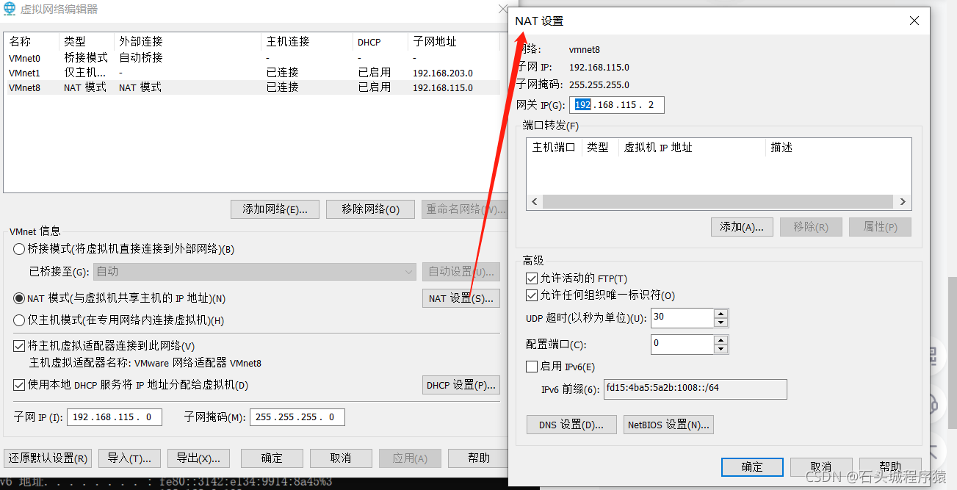Click the 子网地址 column header
957x490 pixels.
(454, 42)
